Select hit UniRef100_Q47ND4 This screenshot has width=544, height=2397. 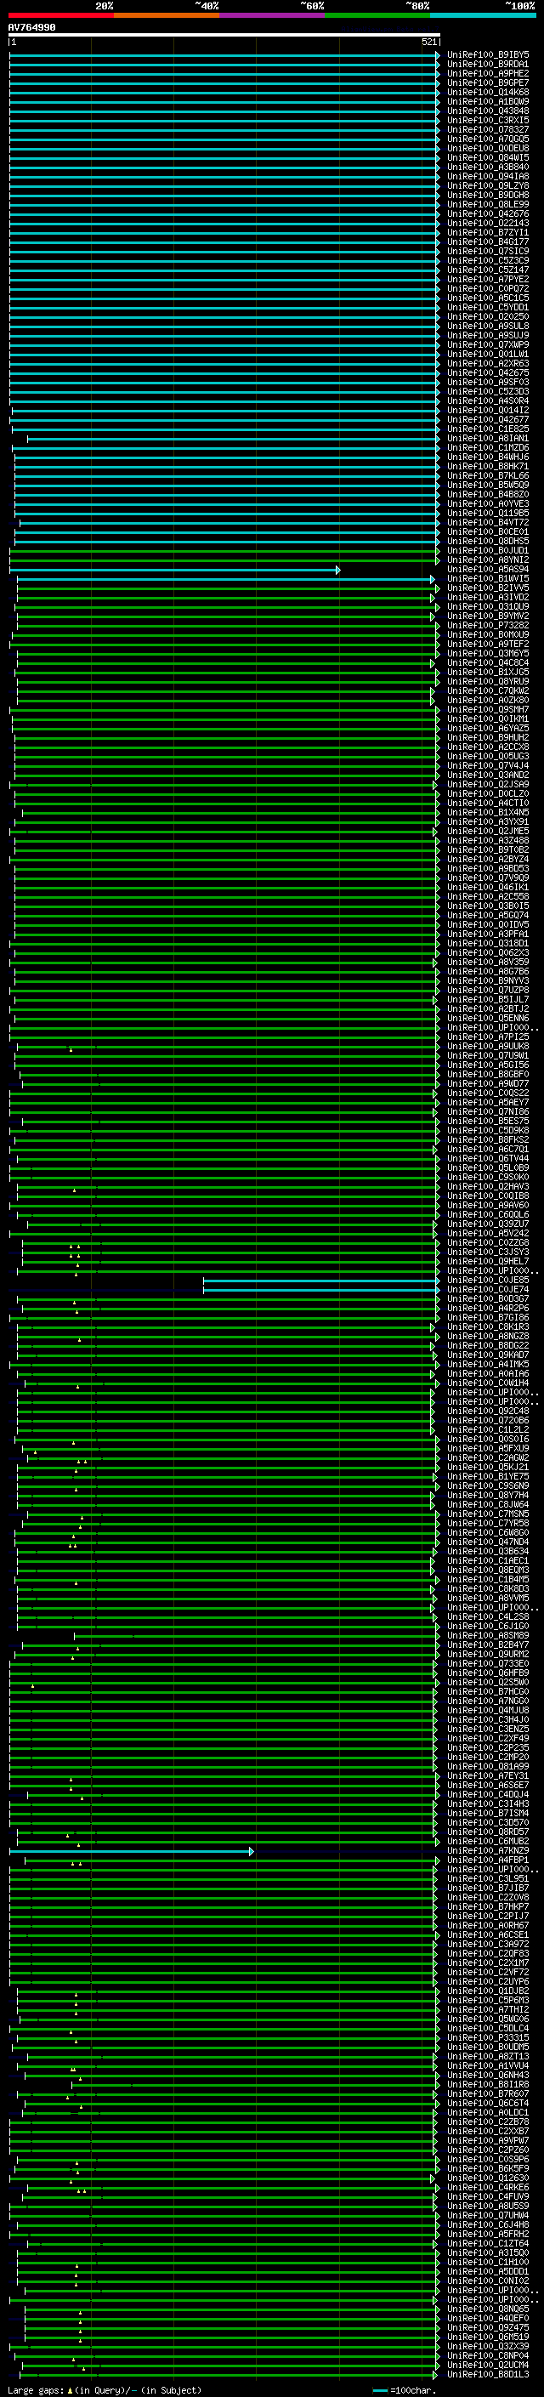487,1542
